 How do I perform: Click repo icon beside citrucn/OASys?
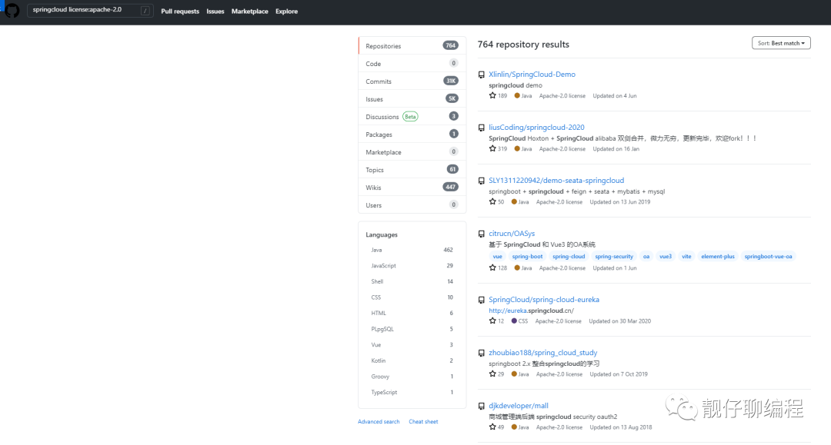pyautogui.click(x=481, y=234)
